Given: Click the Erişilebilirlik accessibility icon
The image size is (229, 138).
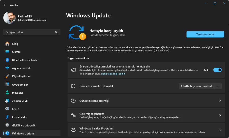Looking at the screenshot, I should (7, 117).
